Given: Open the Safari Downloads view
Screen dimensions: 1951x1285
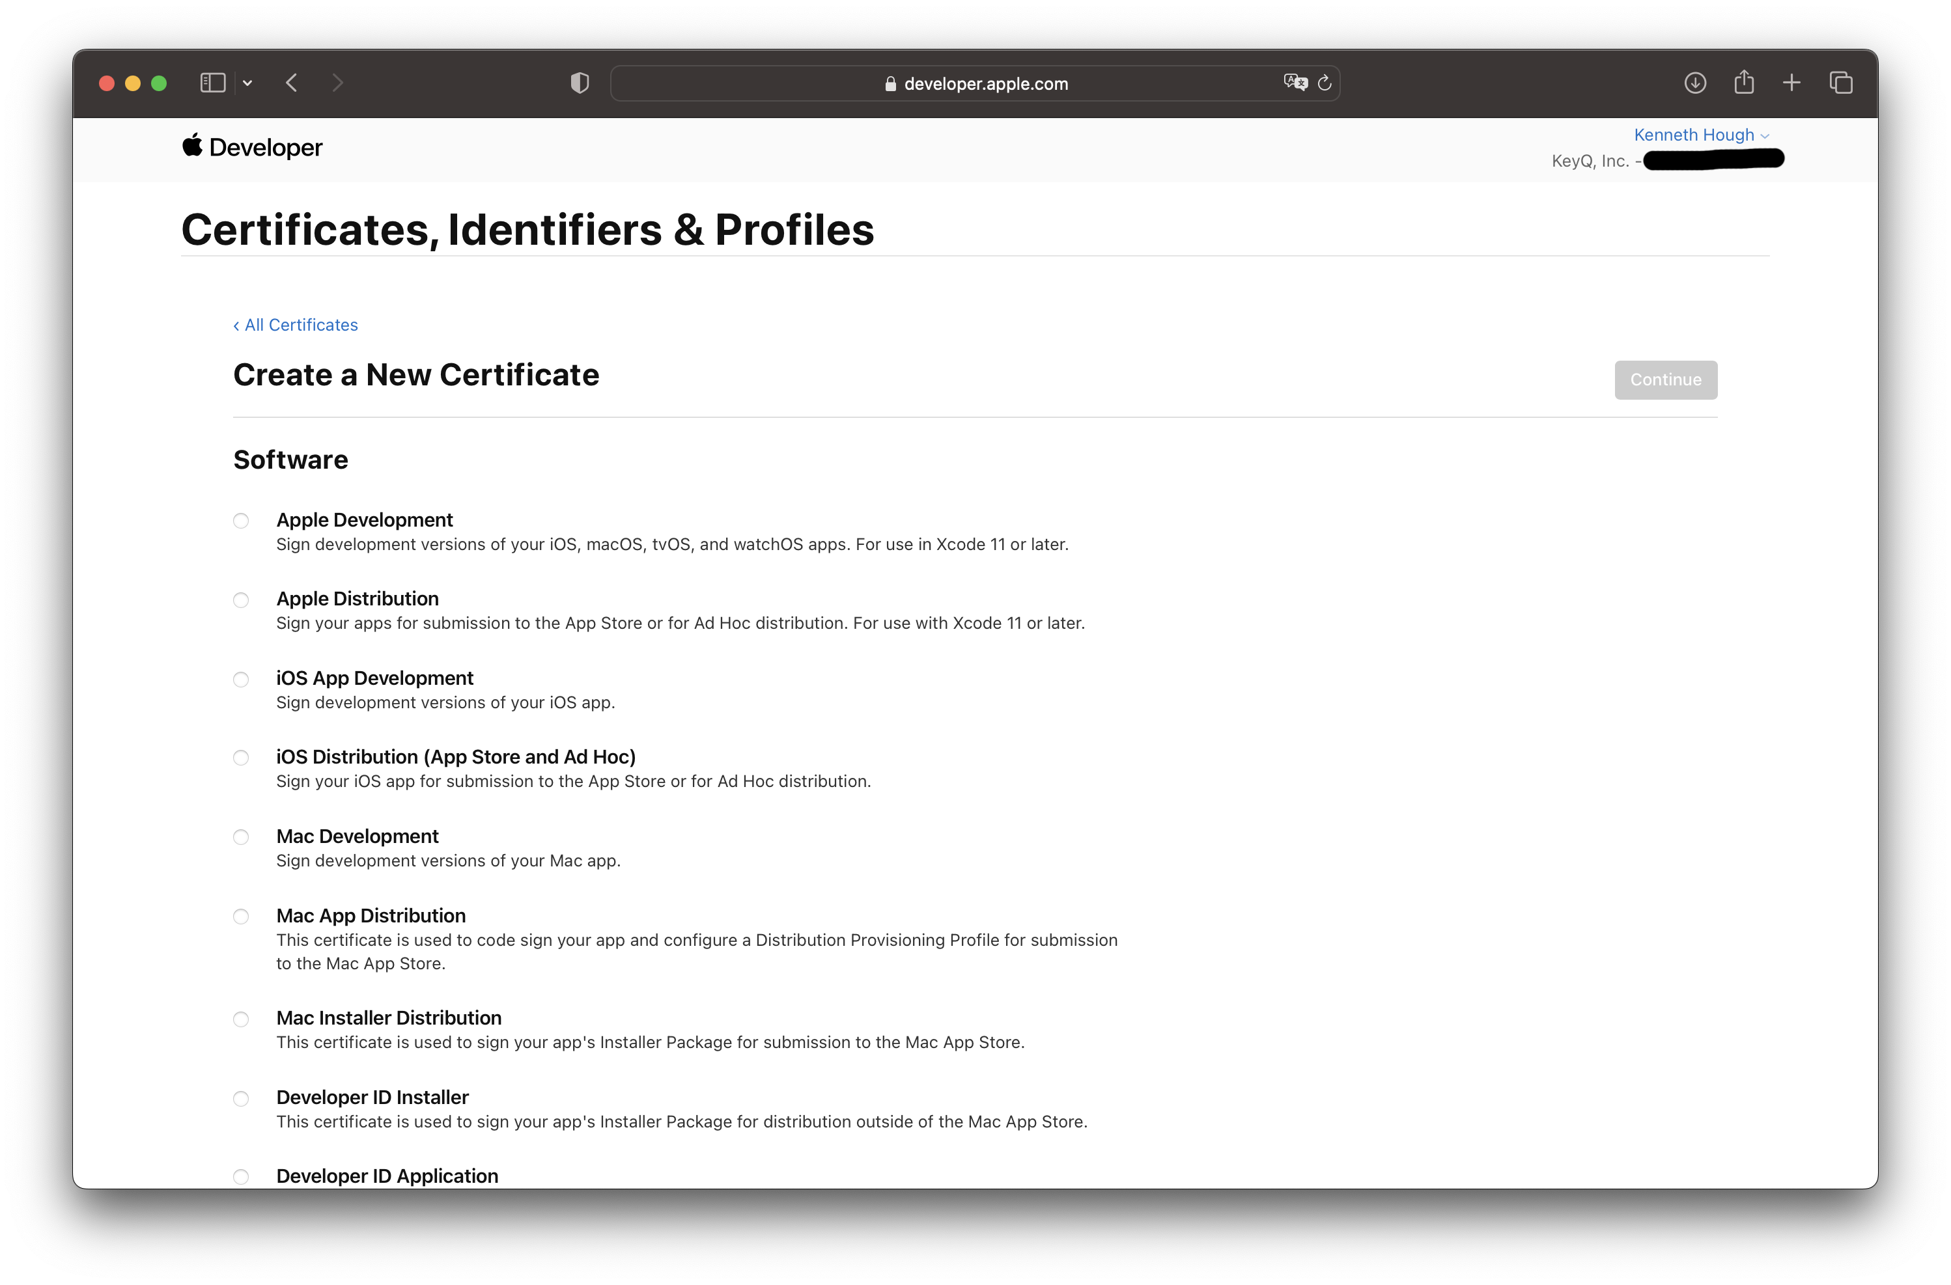Looking at the screenshot, I should point(1694,82).
